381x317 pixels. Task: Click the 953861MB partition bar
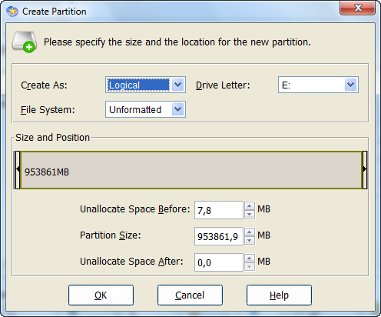point(191,170)
